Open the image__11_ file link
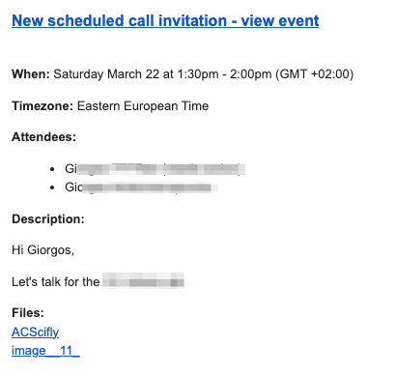 click(45, 351)
